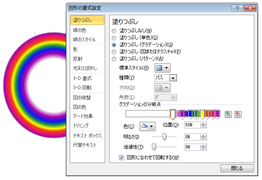Increase 位置 value with up arrow
The width and height of the screenshot is (262, 180).
click(203, 124)
